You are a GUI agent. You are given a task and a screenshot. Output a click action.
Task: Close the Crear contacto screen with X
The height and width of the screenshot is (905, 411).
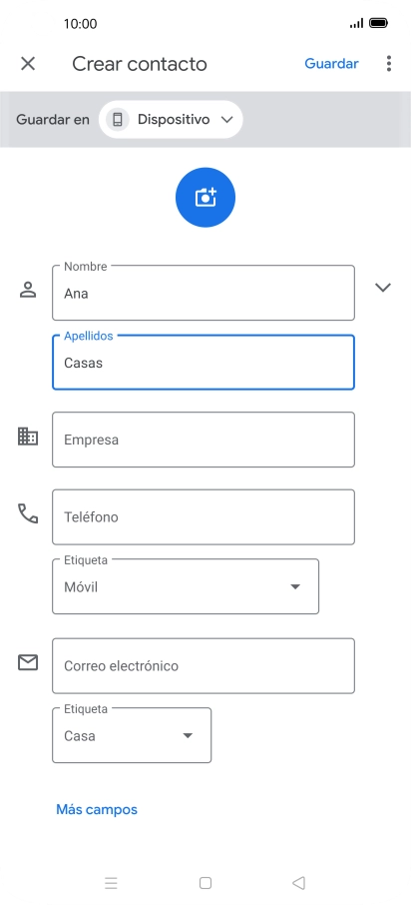coord(28,64)
